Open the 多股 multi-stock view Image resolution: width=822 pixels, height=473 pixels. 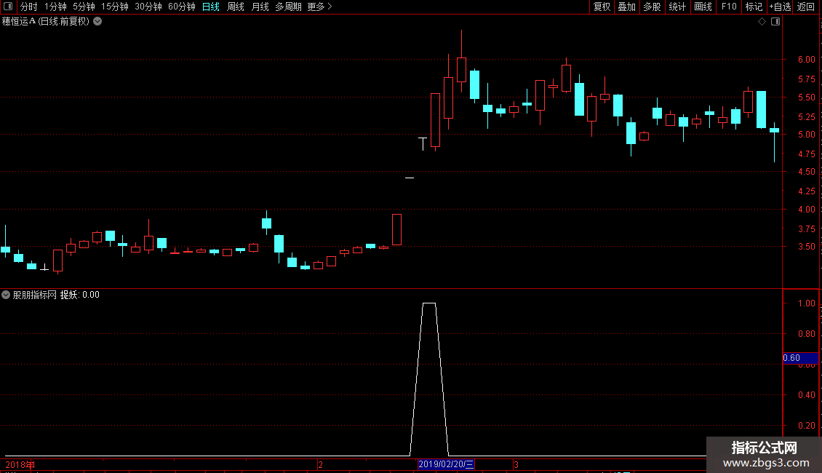[652, 7]
